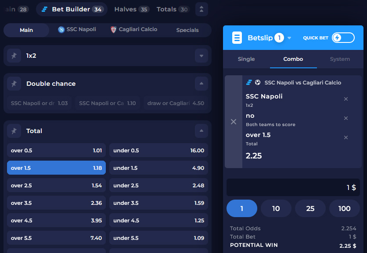Collapse the market categories bar

click(201, 9)
